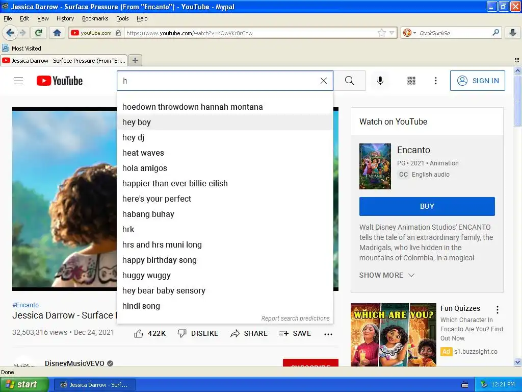The width and height of the screenshot is (522, 392).
Task: Open the browser home page
Action: pos(57,33)
